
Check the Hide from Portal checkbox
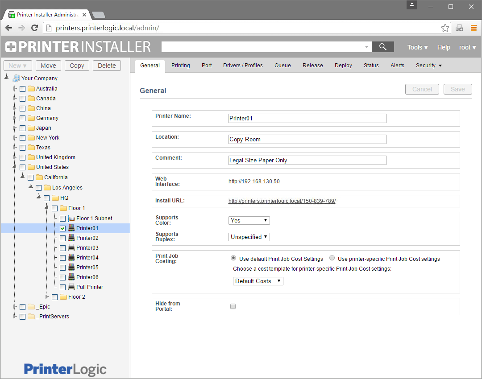233,306
